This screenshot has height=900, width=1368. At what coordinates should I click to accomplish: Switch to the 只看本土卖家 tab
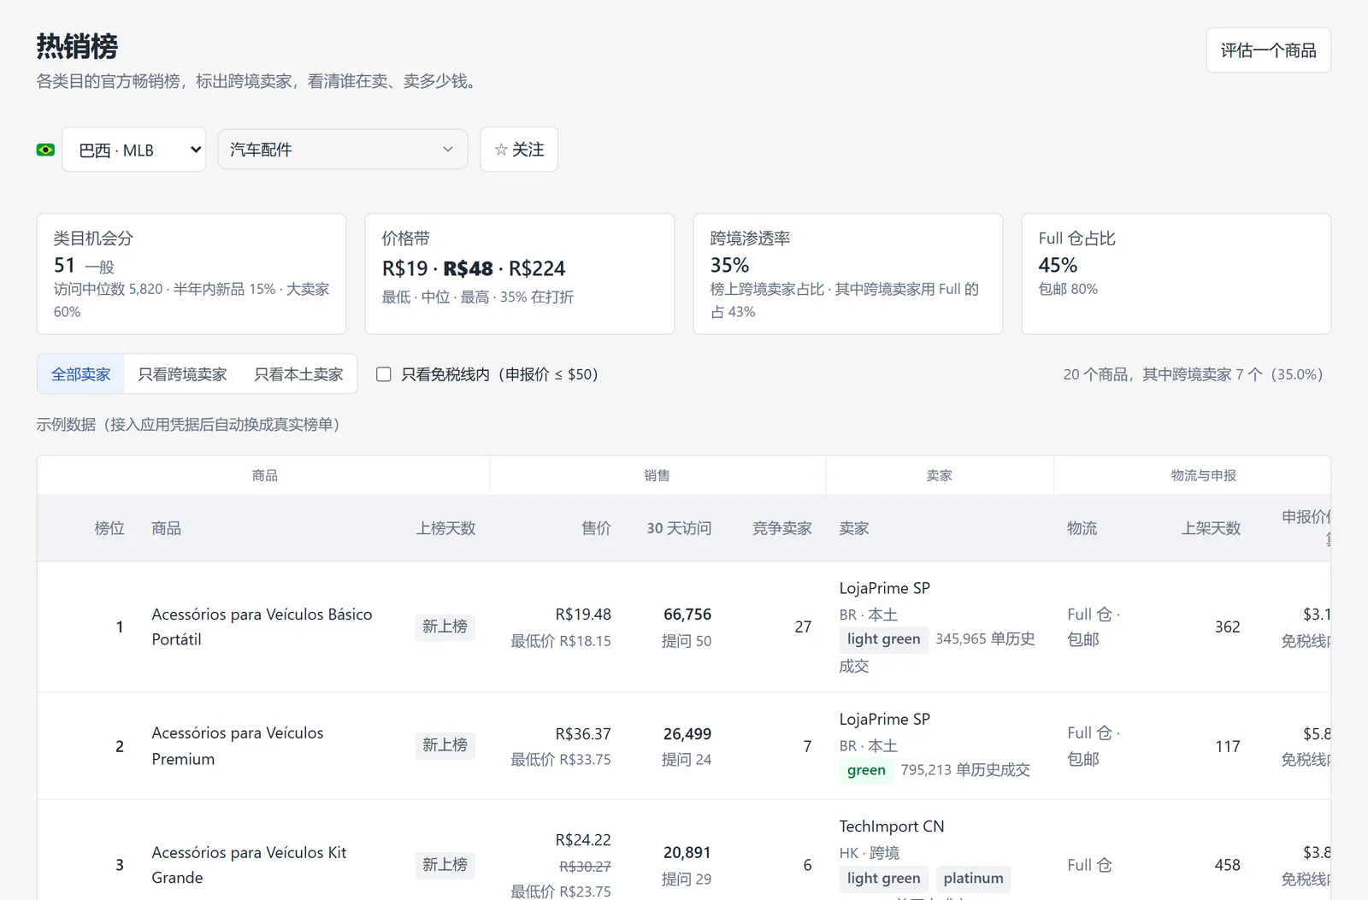[298, 374]
